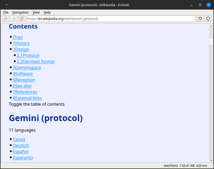This screenshot has height=169, width=214.
Task: Follow the (Top) contents link
Action: [18, 37]
